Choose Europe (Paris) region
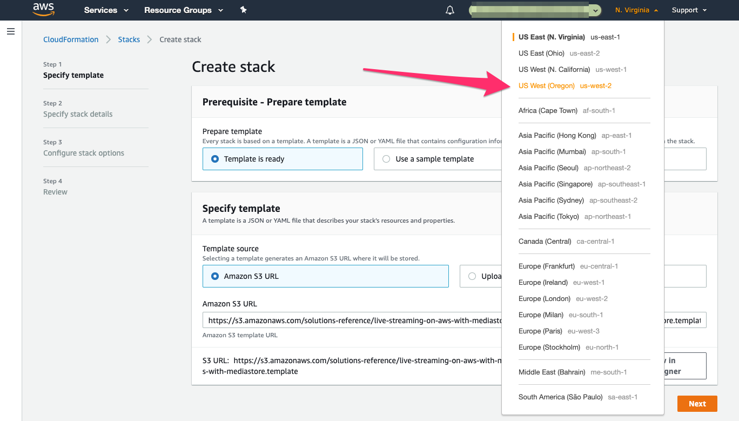Screen dimensions: 739x421 [559, 331]
